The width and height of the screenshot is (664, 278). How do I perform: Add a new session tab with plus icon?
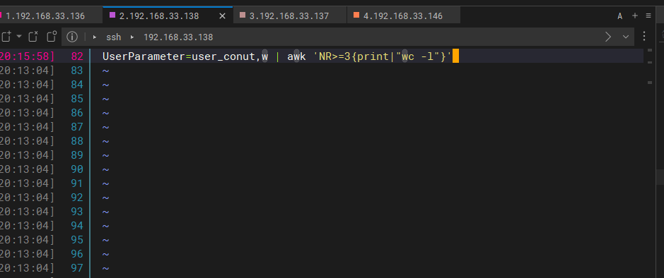[x=635, y=16]
